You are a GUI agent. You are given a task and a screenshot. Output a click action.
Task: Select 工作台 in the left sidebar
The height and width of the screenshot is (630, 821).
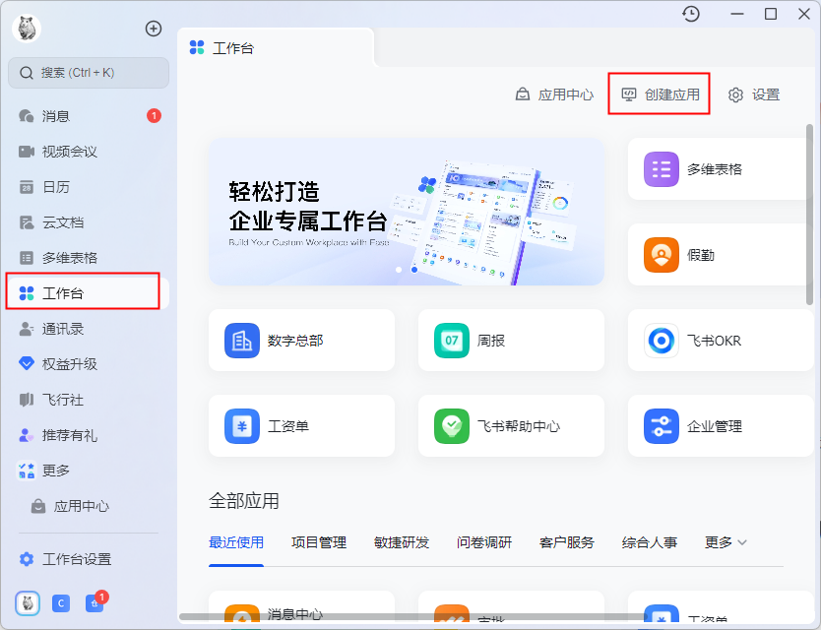pos(88,293)
